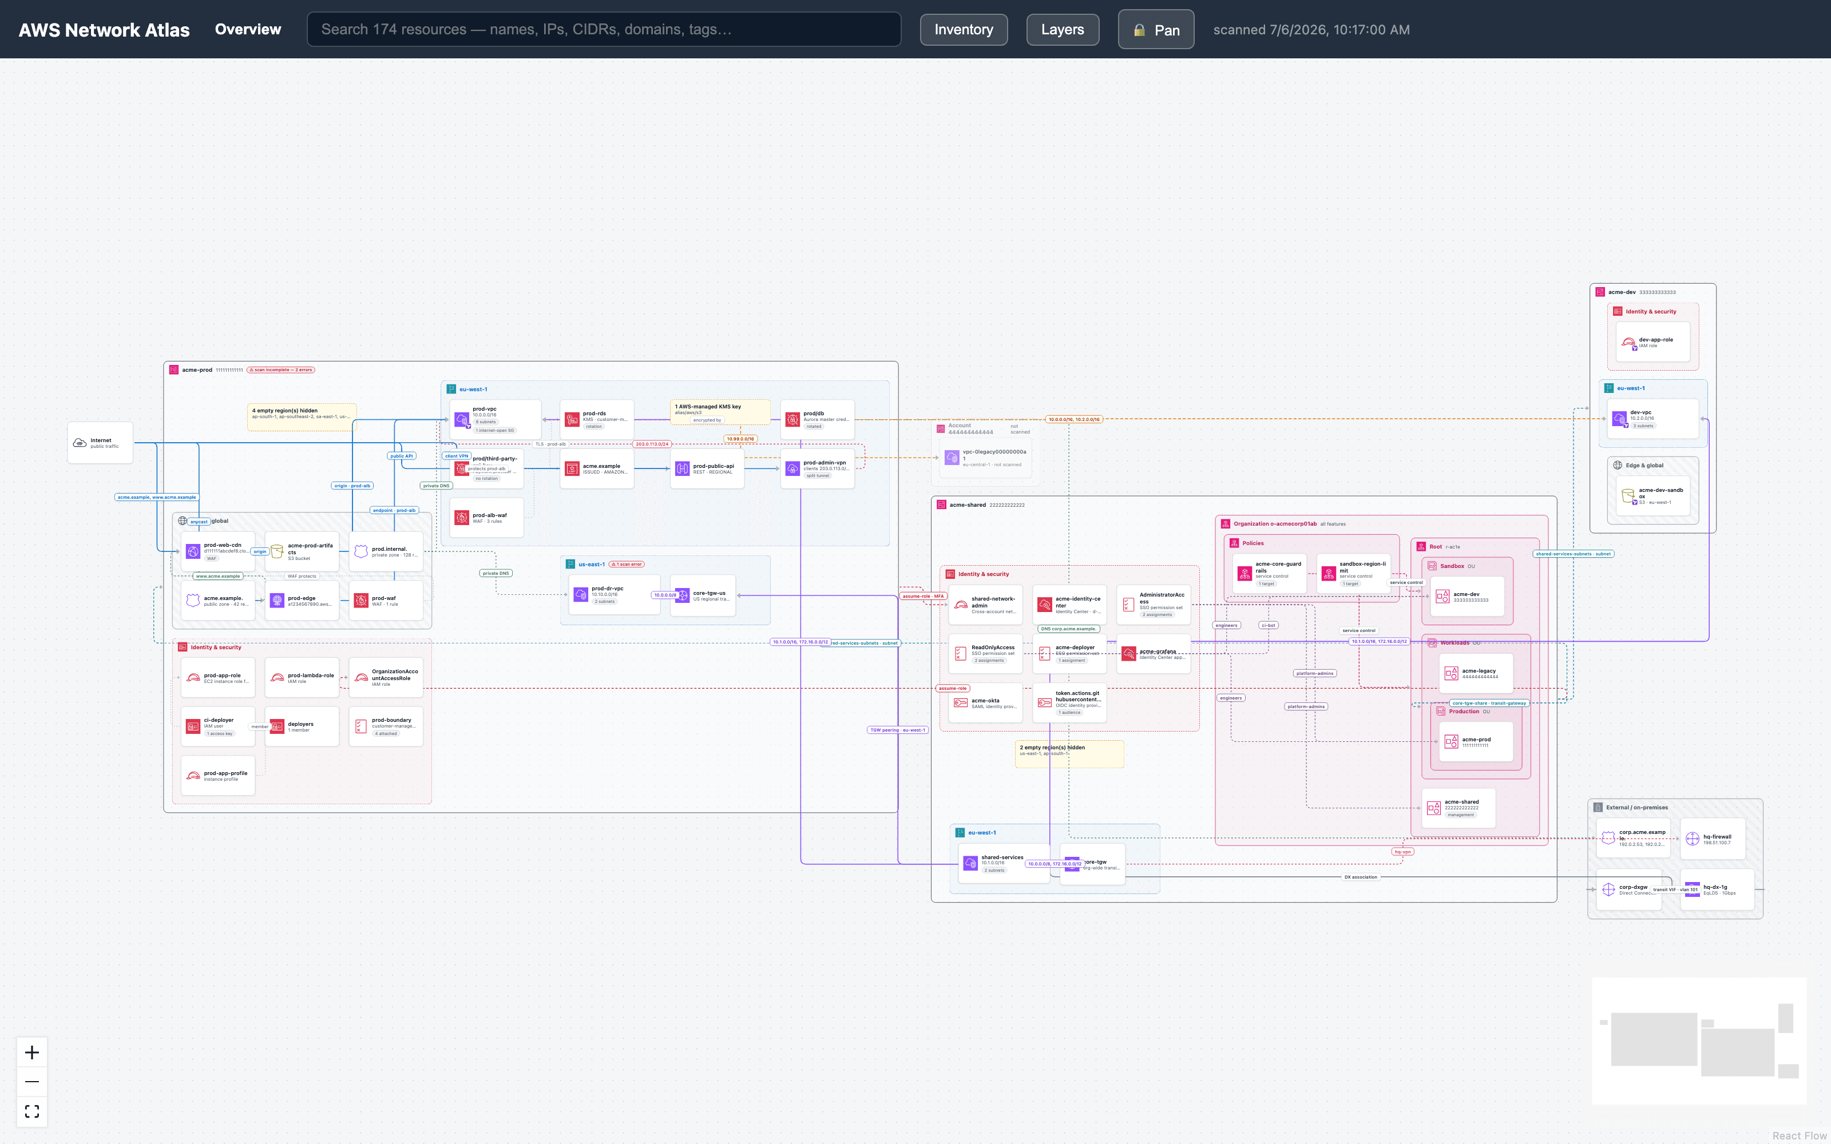Click the 'private DNS' label near us-east-1

(x=496, y=574)
